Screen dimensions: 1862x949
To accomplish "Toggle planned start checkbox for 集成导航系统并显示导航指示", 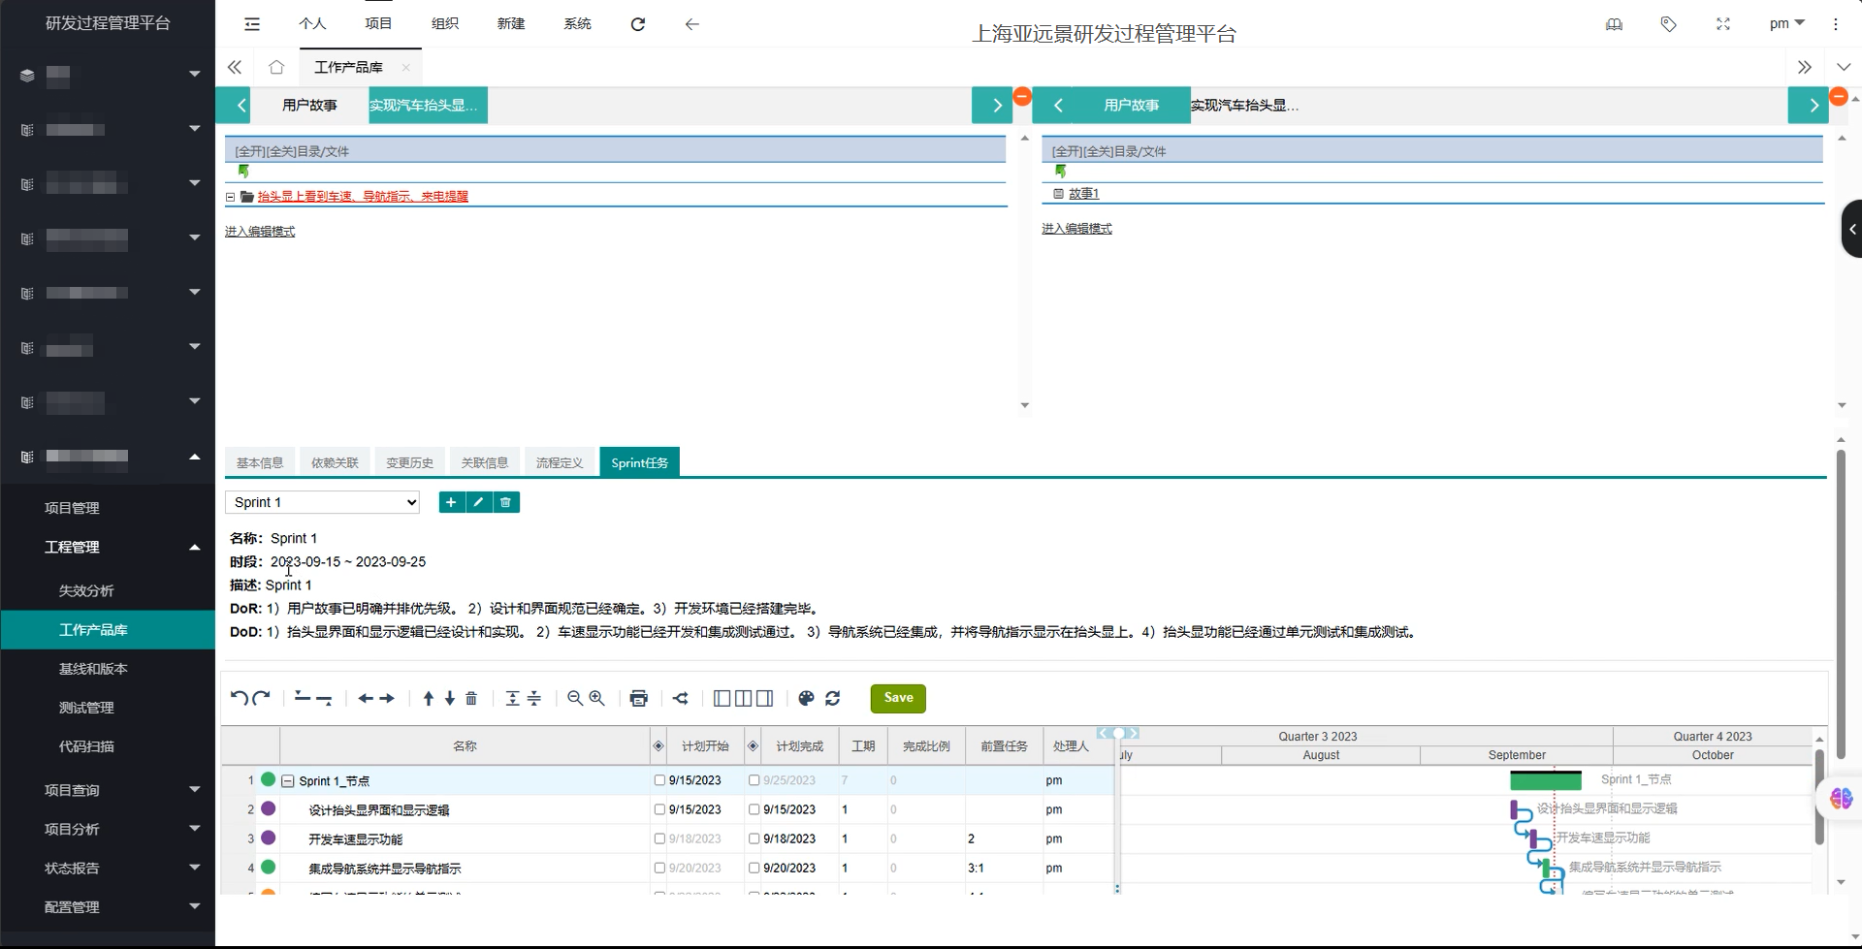I will pyautogui.click(x=659, y=869).
